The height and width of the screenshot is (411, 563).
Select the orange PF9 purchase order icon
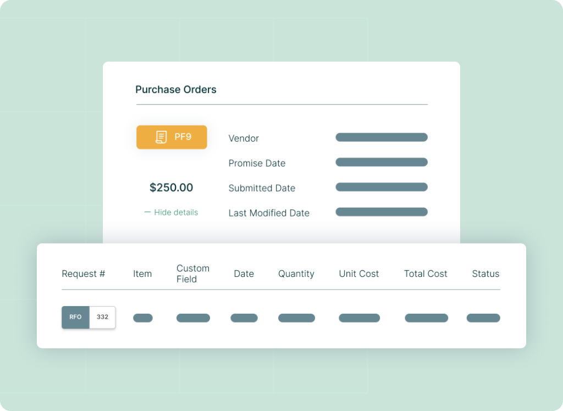[x=172, y=137]
